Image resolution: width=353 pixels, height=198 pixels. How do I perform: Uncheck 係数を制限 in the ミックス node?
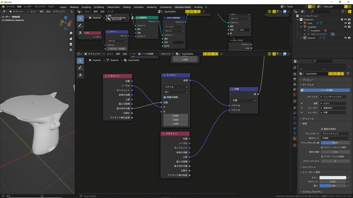click(x=165, y=97)
